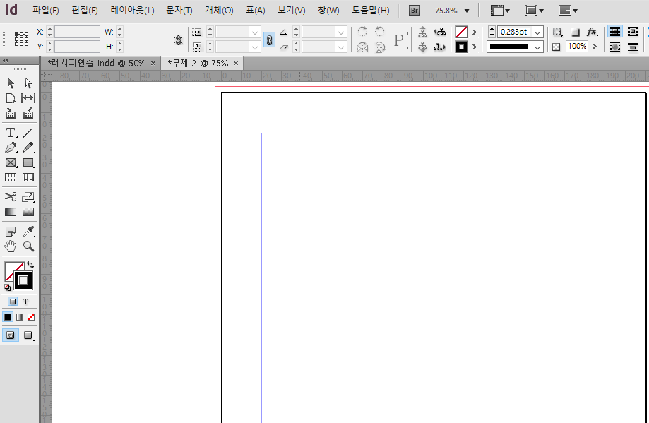Select the Selection tool arrow

(11, 83)
